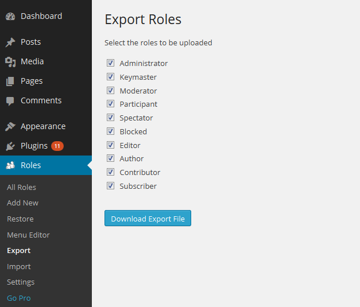
Task: Click the Spectator label text
Action: pyautogui.click(x=136, y=118)
